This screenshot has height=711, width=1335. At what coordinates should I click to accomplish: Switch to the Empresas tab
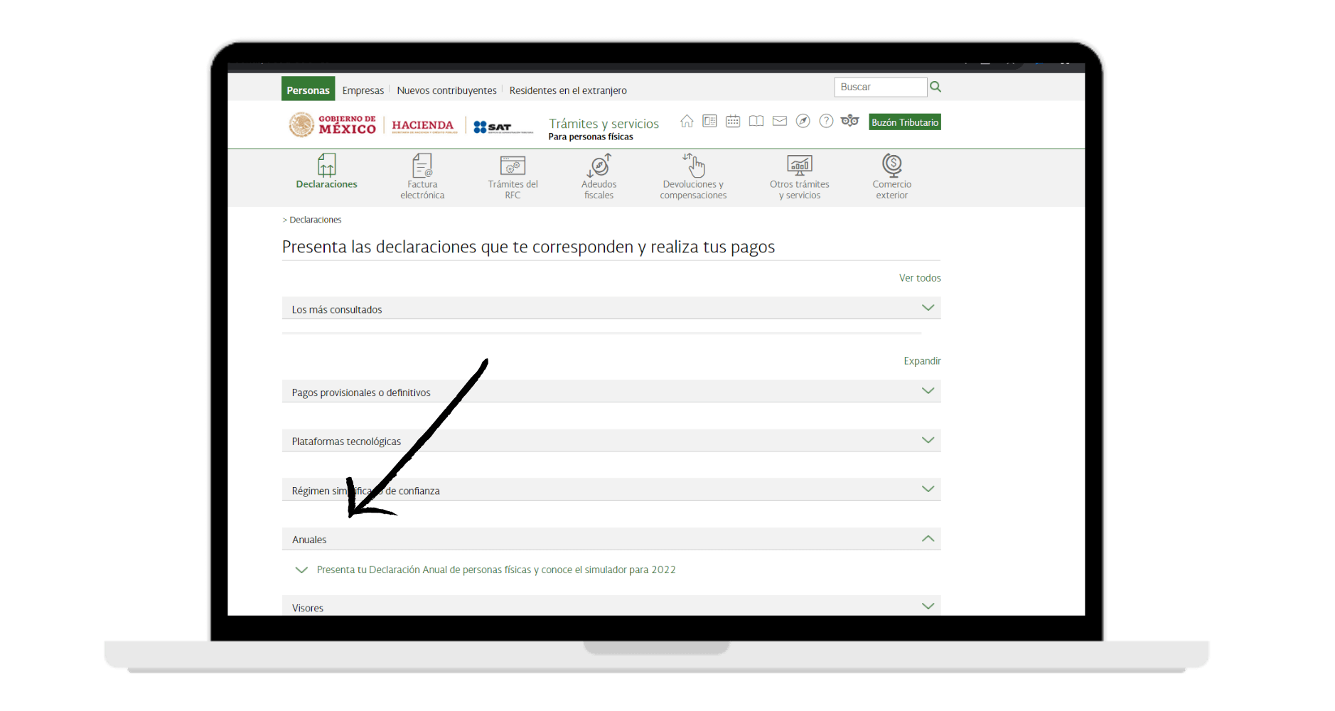tap(363, 90)
